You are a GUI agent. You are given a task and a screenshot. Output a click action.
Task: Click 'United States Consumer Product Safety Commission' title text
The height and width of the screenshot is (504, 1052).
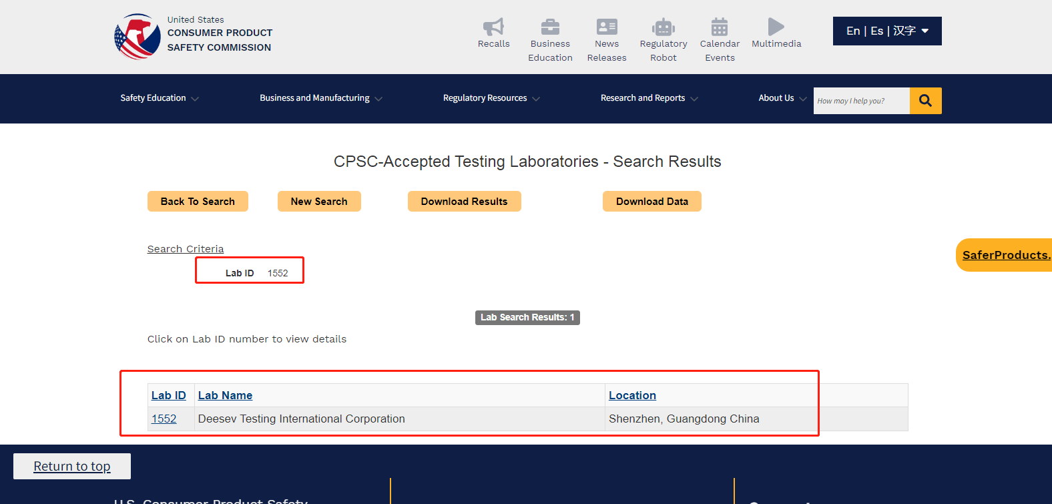click(x=220, y=34)
